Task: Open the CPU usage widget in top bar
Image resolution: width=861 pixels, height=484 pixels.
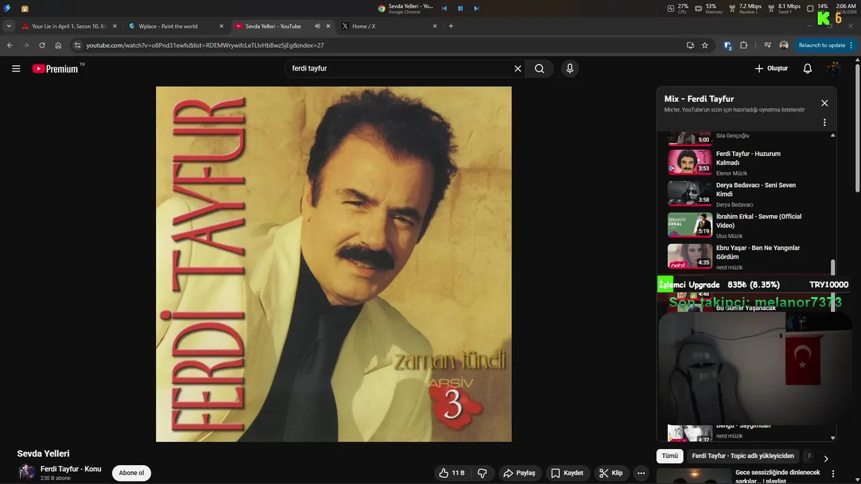Action: tap(678, 8)
